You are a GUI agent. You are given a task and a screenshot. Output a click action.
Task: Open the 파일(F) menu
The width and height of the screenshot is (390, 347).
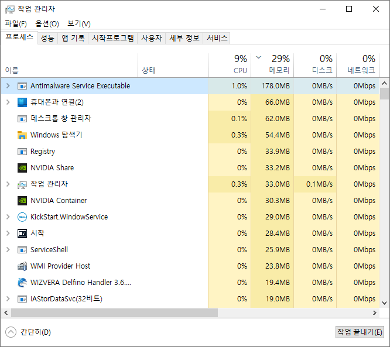pyautogui.click(x=16, y=24)
